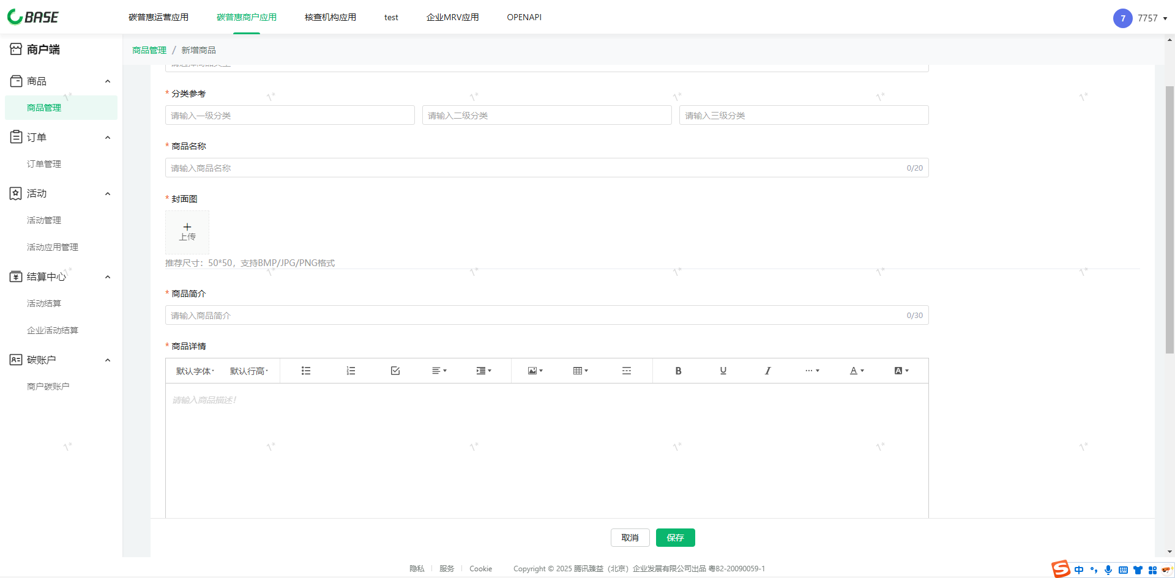Open the font color picker dropdown

click(857, 371)
